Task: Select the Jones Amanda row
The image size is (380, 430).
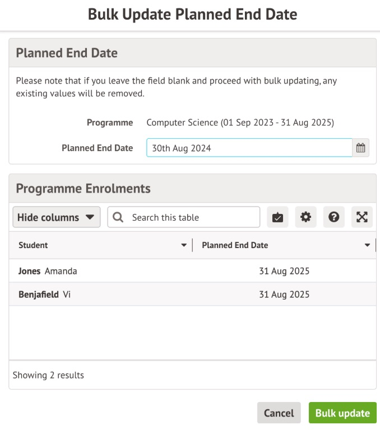Action: (x=48, y=271)
